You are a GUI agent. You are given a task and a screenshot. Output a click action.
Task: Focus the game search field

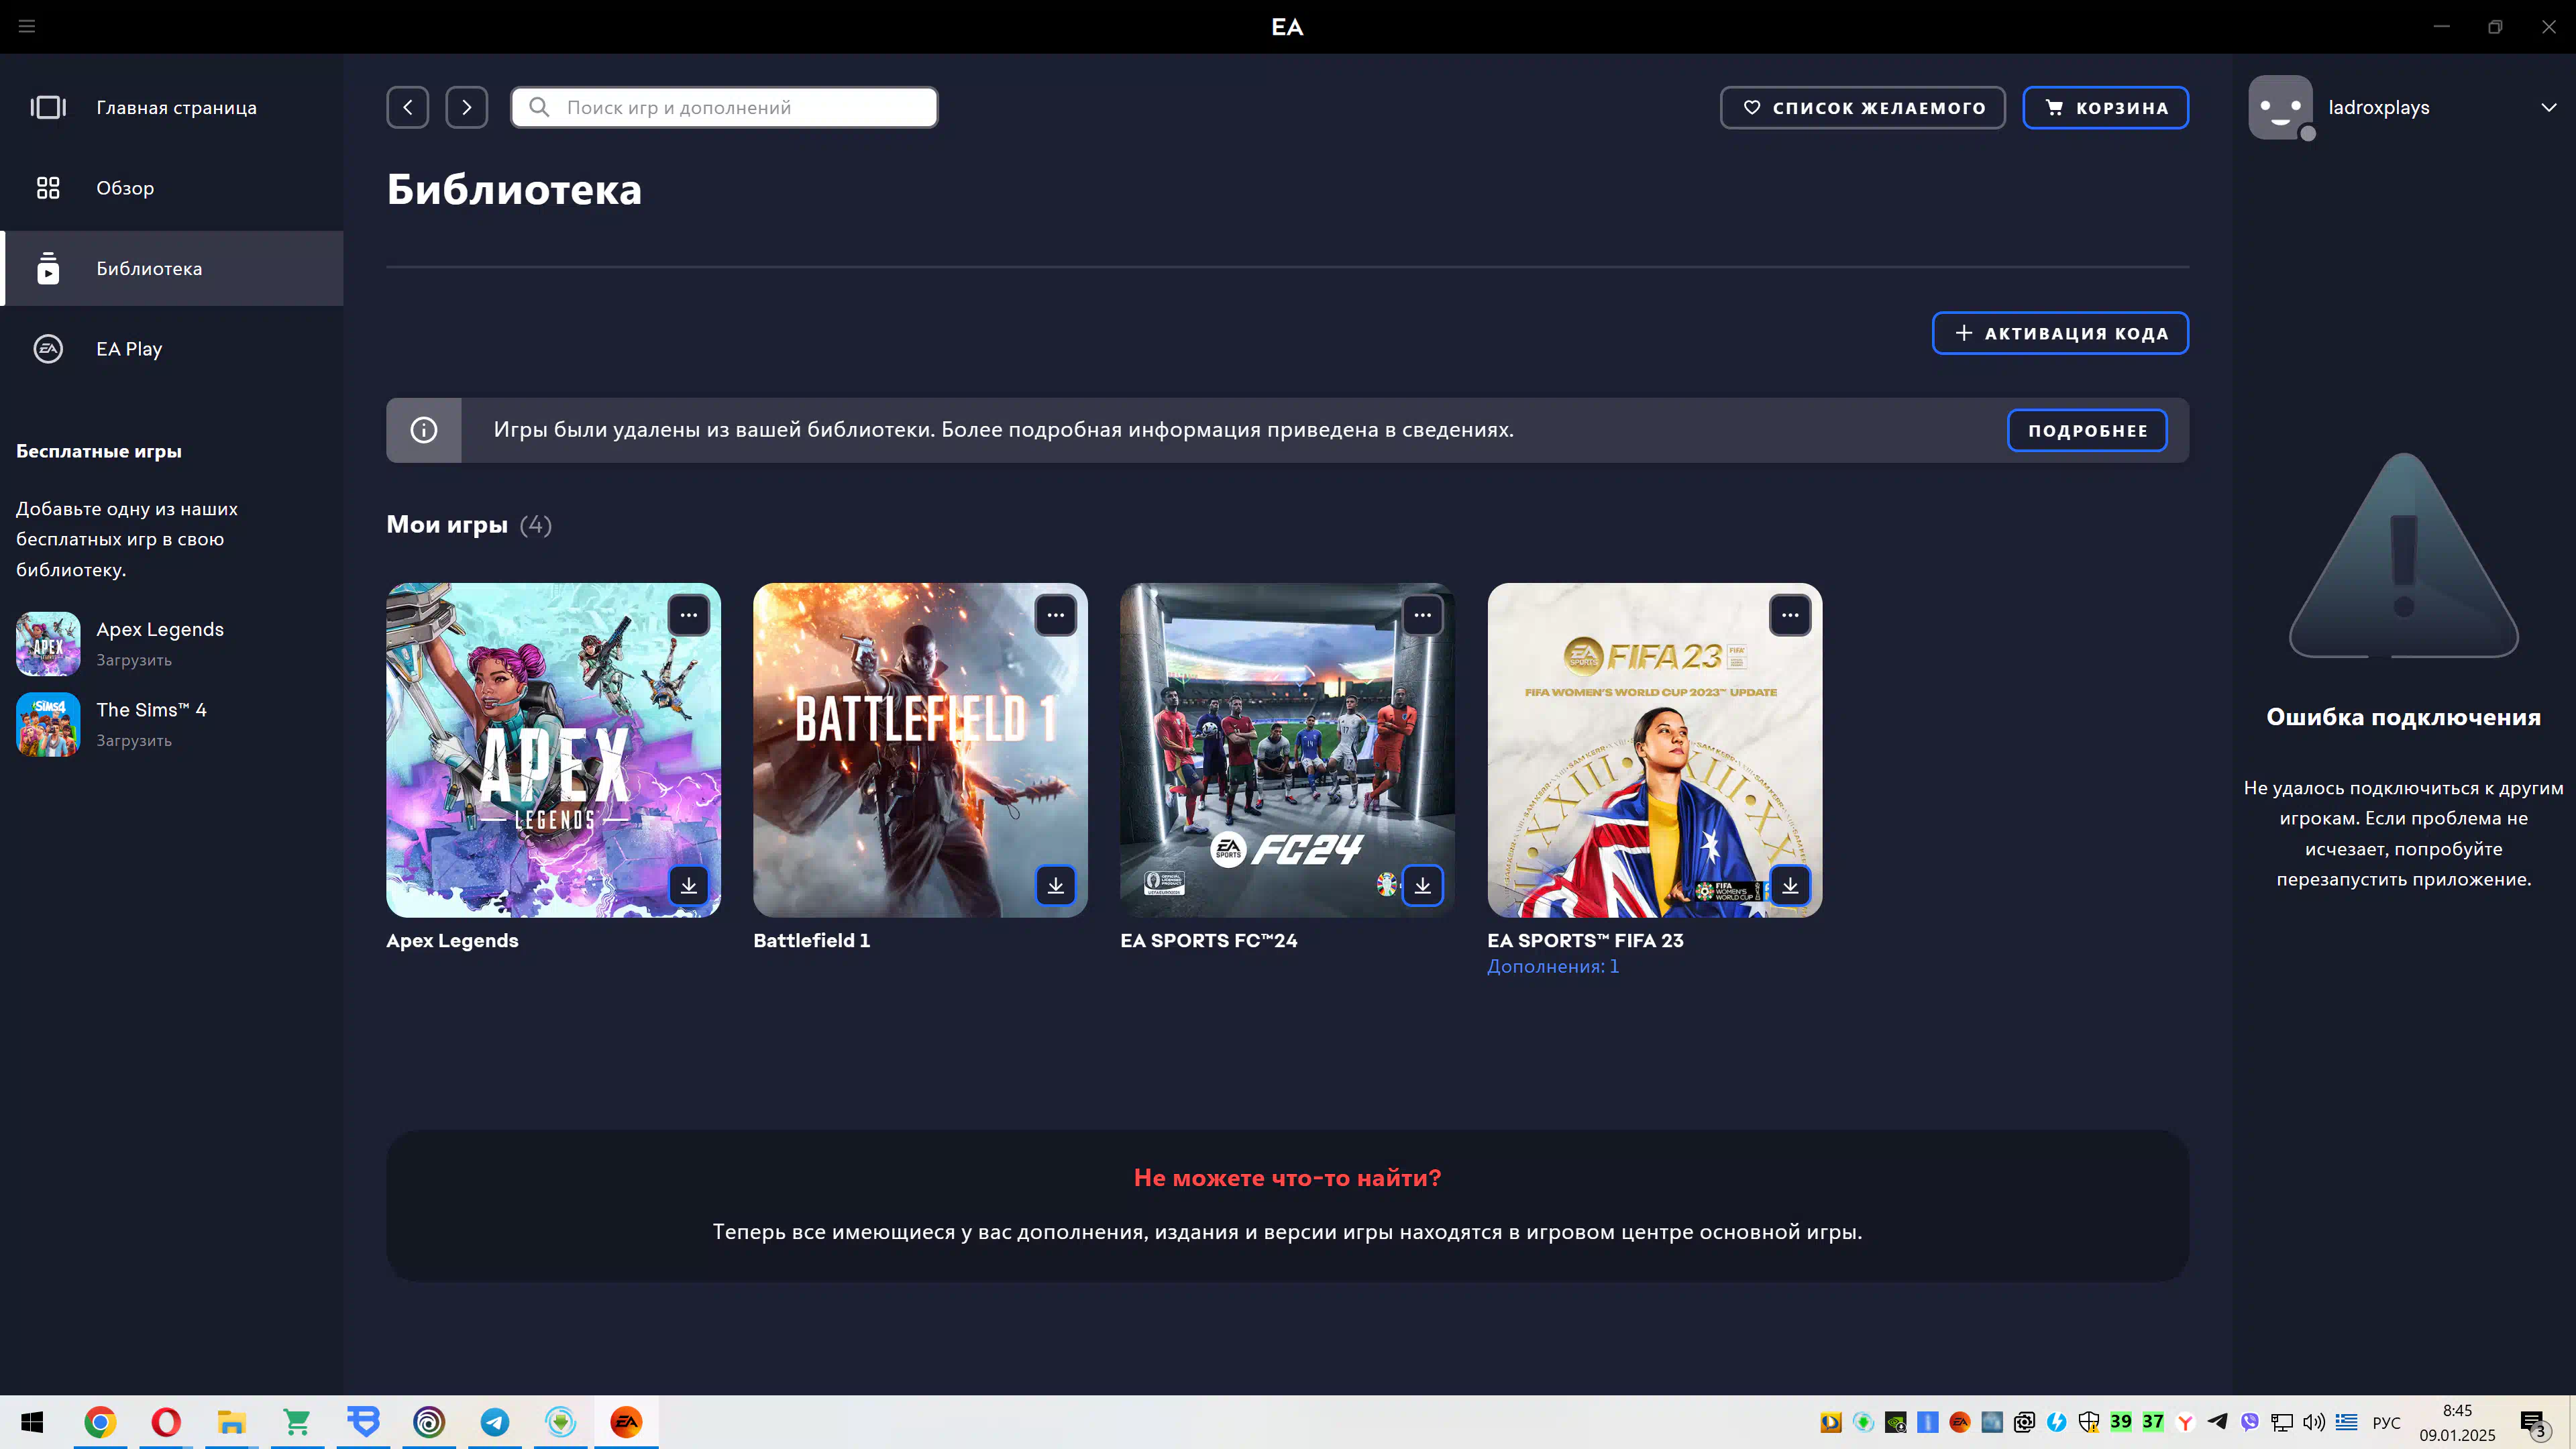[x=724, y=107]
